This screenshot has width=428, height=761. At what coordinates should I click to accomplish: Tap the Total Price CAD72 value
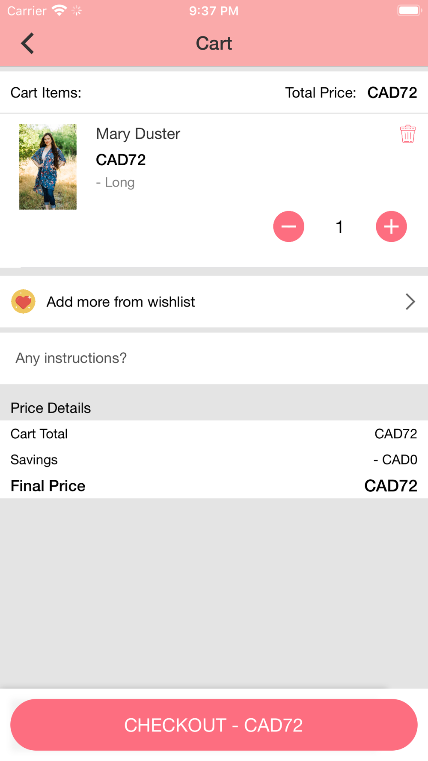click(x=392, y=92)
